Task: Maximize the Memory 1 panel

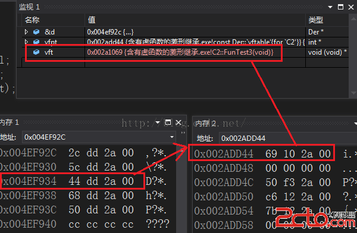Action: coord(168,122)
